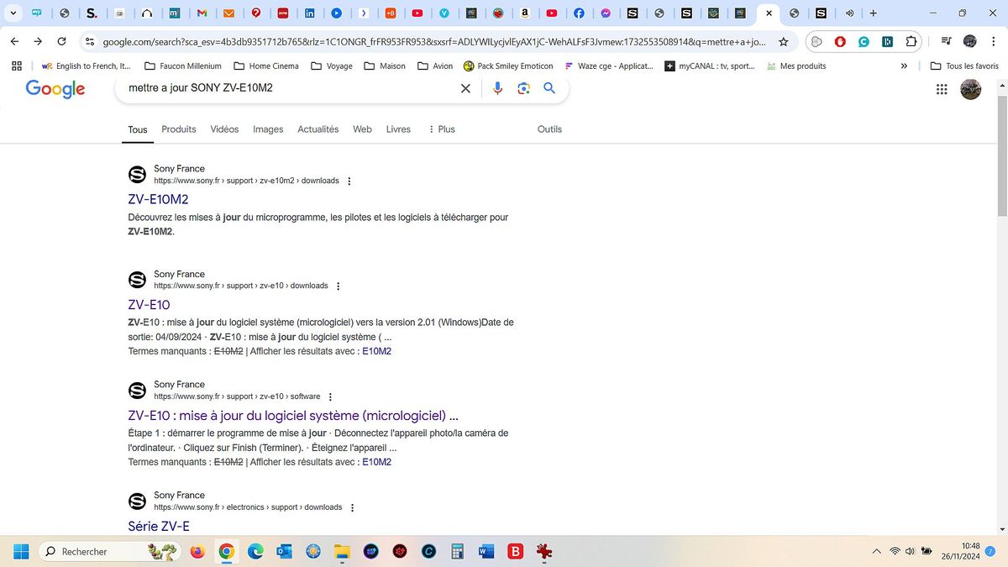The height and width of the screenshot is (567, 1008).
Task: Clear the search query with the X icon
Action: [x=465, y=88]
